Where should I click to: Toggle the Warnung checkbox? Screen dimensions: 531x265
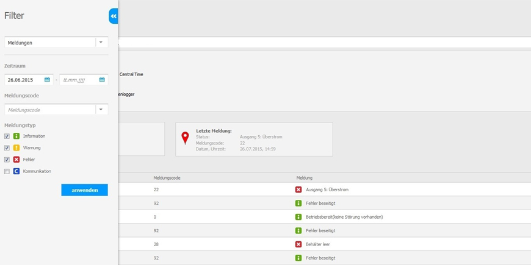click(x=7, y=148)
